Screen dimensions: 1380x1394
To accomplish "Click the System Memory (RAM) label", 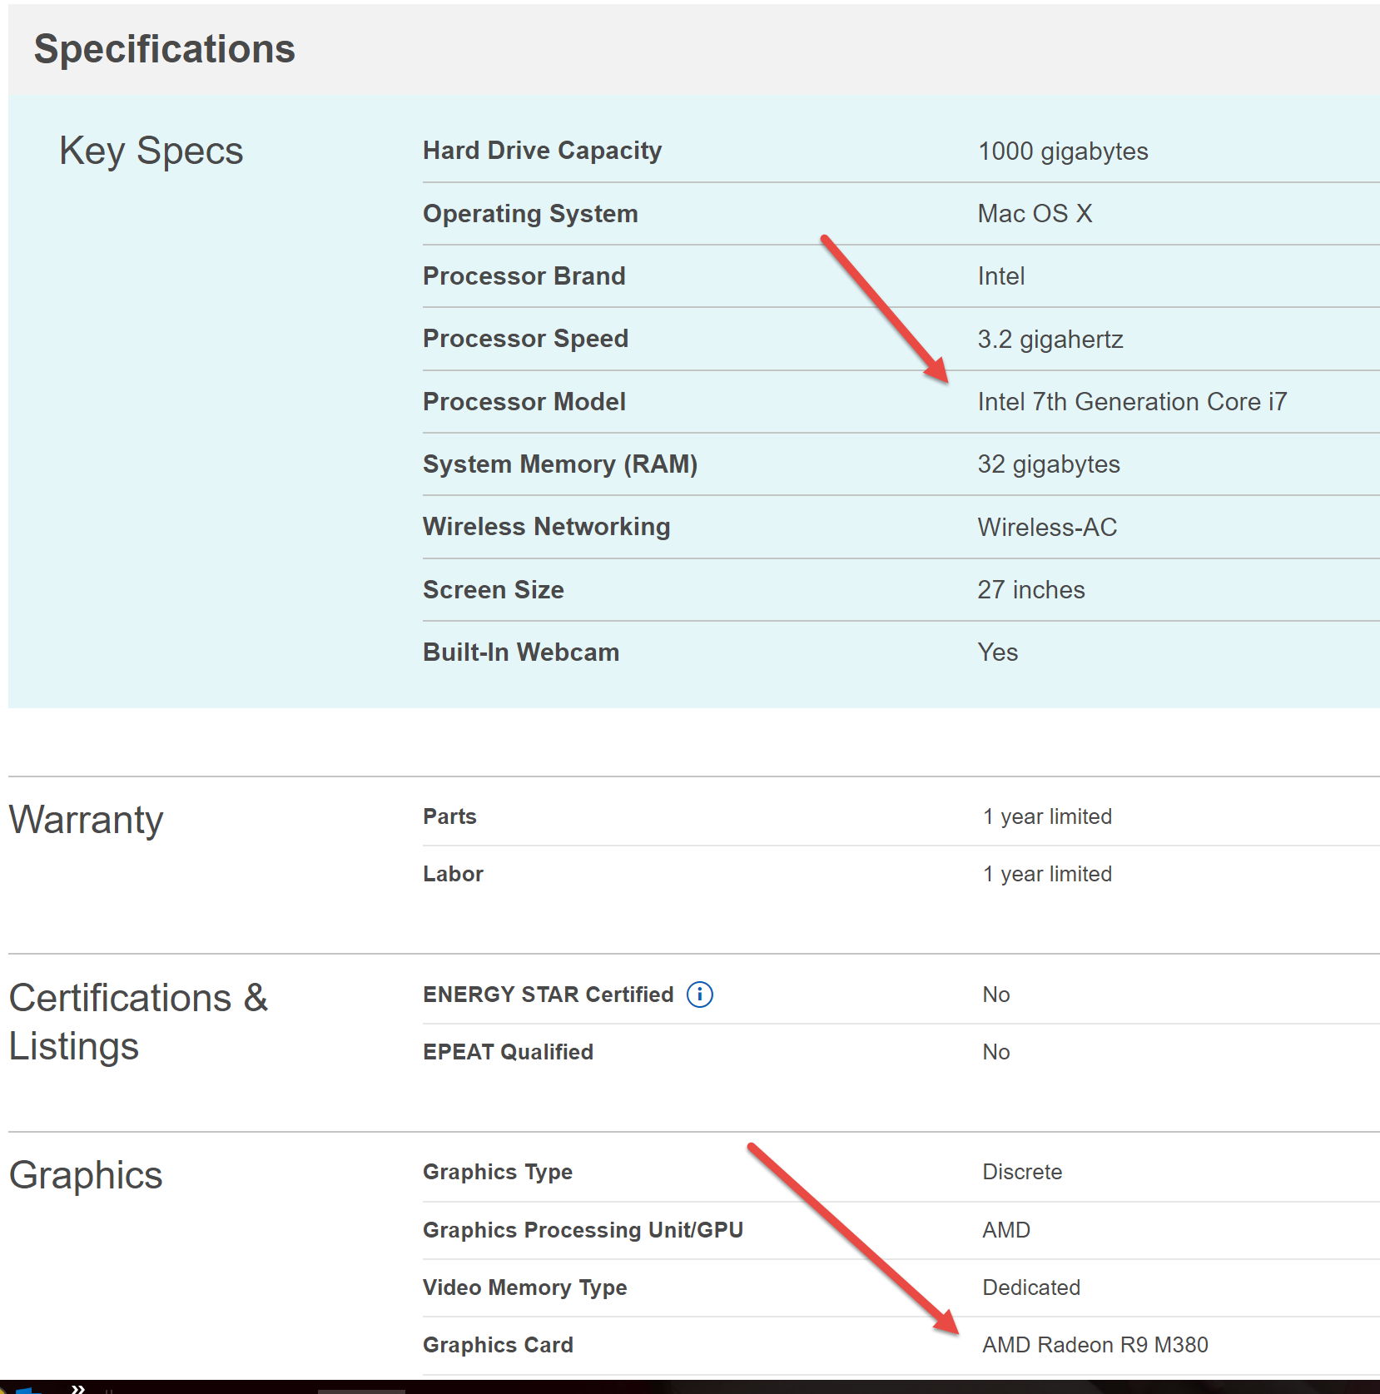I will click(559, 464).
